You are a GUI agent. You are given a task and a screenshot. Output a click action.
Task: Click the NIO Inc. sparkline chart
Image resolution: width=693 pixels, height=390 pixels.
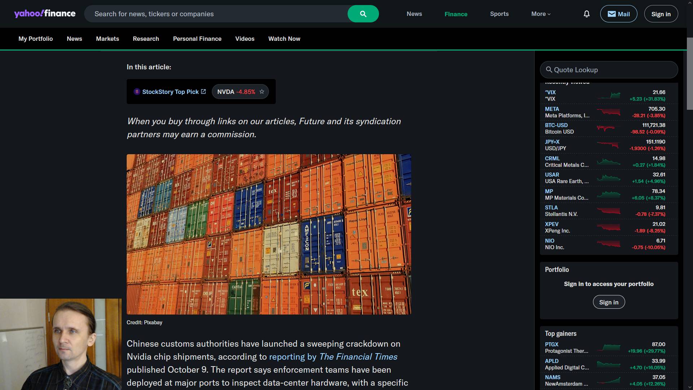[609, 244]
